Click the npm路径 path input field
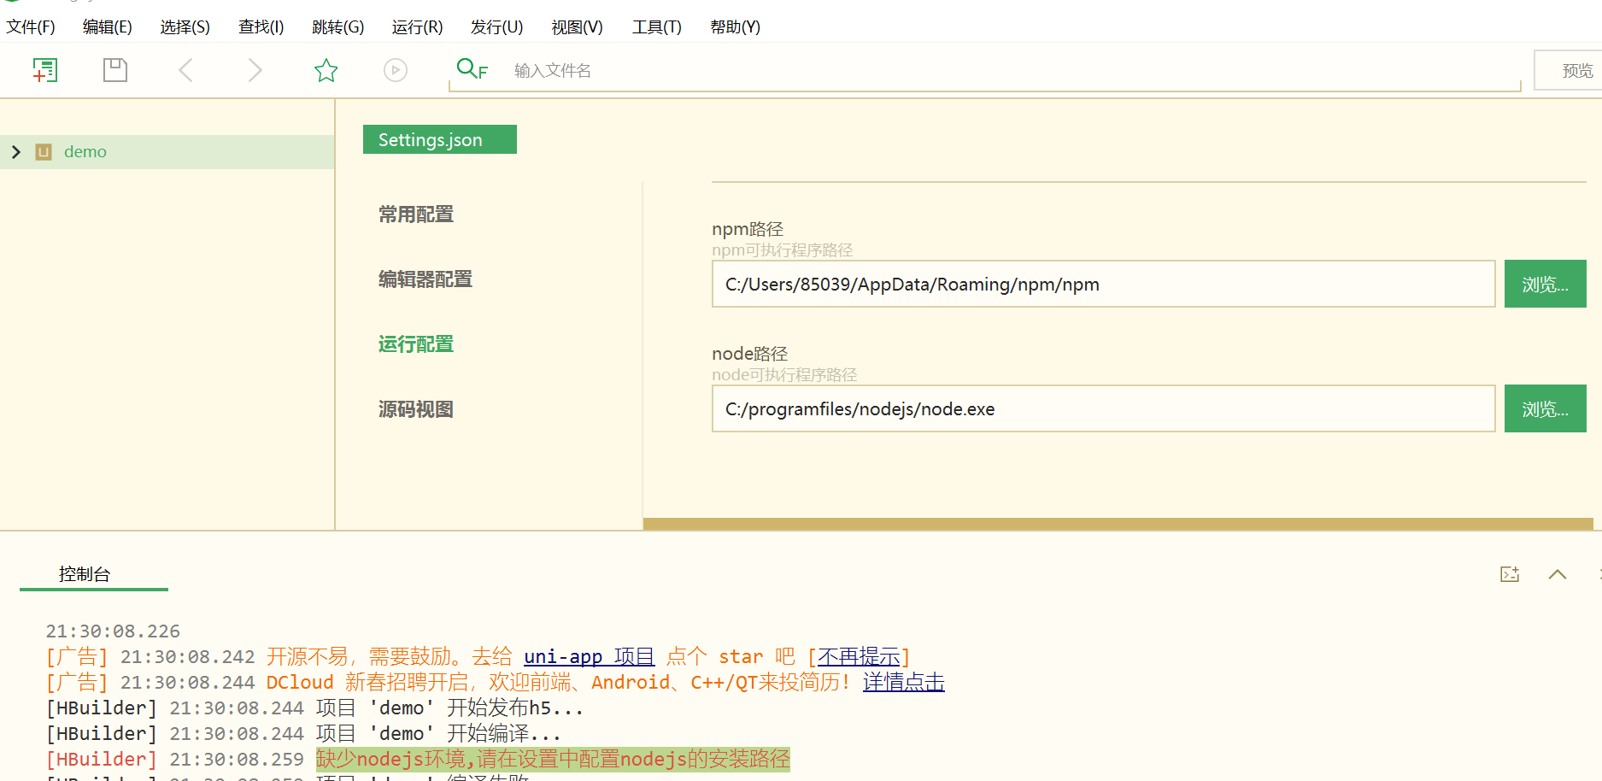 coord(1104,284)
